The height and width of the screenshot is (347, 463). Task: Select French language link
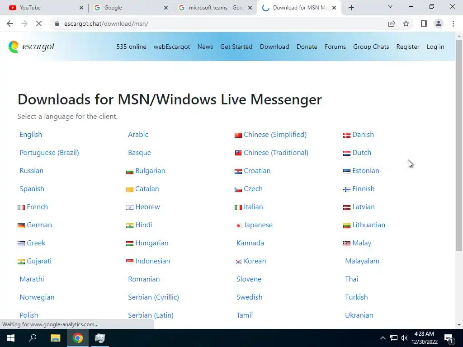click(x=37, y=207)
